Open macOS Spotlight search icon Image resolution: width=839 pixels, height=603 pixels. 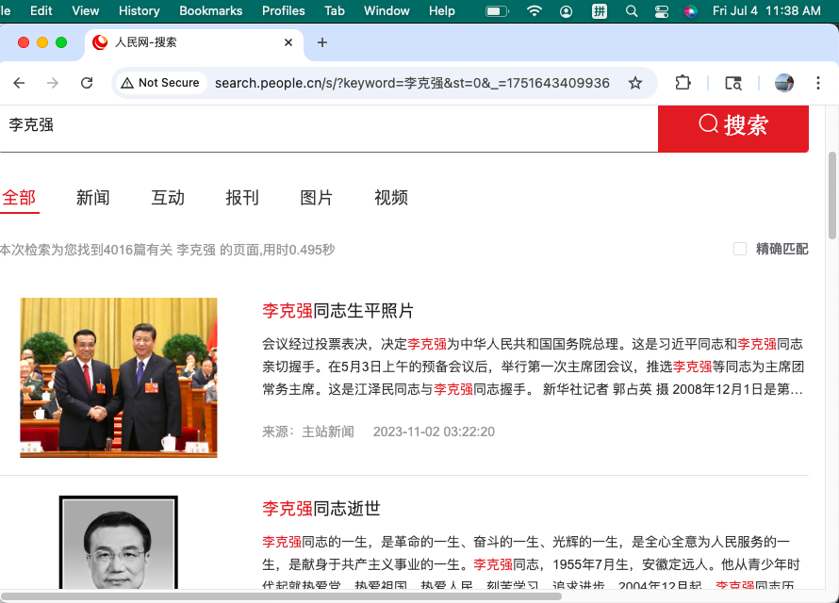(x=631, y=11)
